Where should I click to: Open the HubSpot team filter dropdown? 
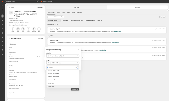pos(90,20)
